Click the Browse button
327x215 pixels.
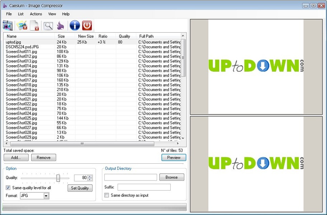(172, 177)
